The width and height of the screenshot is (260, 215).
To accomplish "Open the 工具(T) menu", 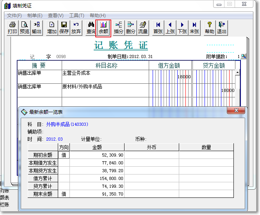I will coord(77,15).
